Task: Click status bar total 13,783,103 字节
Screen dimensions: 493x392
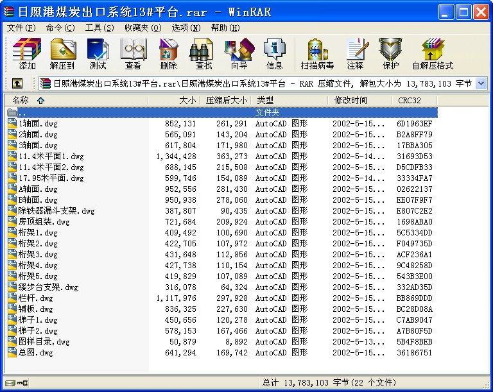Action: [x=316, y=382]
